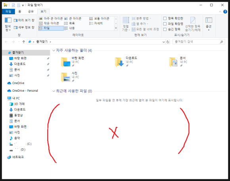
Task: Click 모든 열 너비 조정 button
Action: (x=145, y=29)
